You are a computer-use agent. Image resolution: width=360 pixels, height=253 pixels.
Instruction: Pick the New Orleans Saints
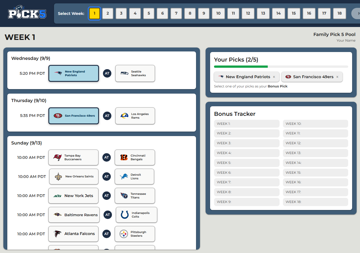74,177
